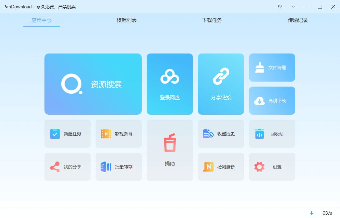Click 我的分享 share icon
Image resolution: width=340 pixels, height=218 pixels.
55,167
